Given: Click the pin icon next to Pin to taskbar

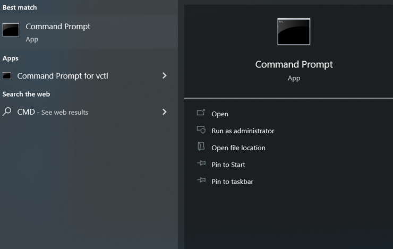Looking at the screenshot, I should [x=201, y=181].
